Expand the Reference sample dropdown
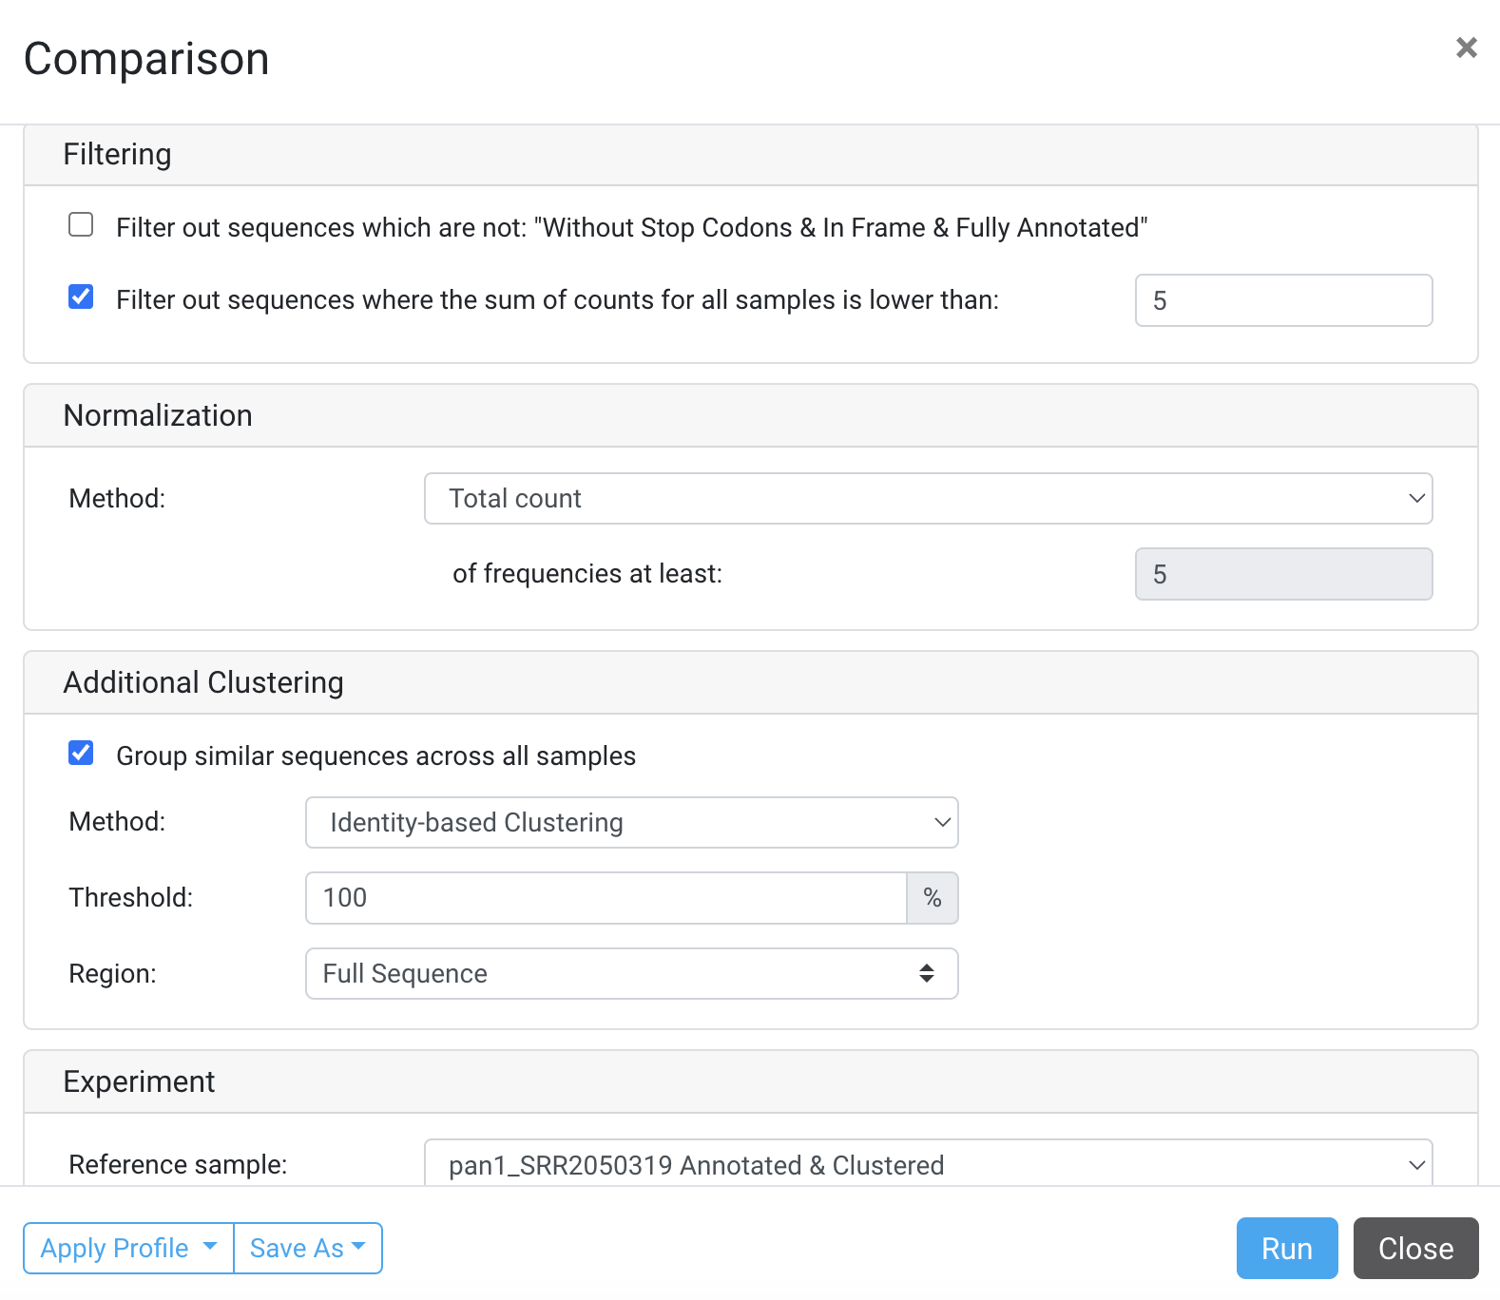Image resolution: width=1500 pixels, height=1300 pixels. point(927,1164)
